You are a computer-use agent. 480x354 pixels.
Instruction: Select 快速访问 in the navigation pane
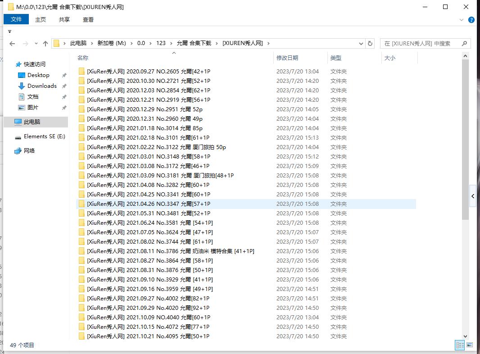[34, 64]
